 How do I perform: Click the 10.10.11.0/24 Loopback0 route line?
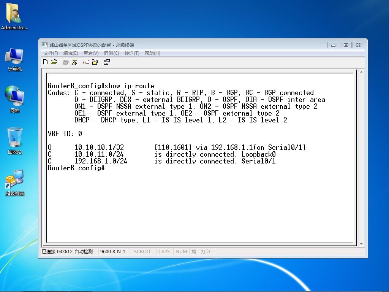pyautogui.click(x=162, y=154)
